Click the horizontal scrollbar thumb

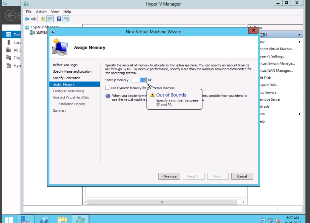point(162,202)
